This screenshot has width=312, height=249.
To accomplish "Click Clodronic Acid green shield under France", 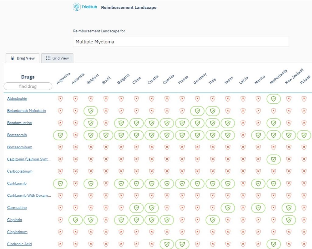I will (182, 244).
